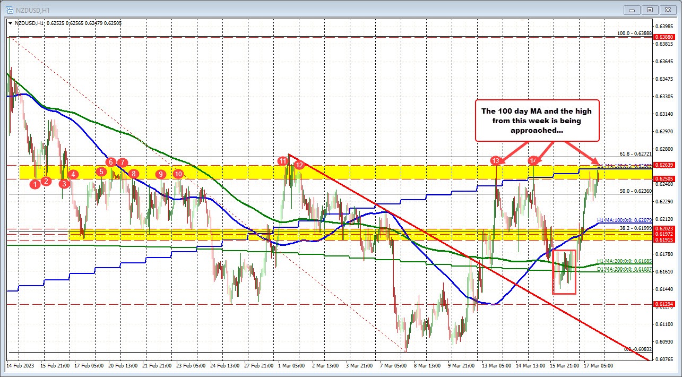Click the 'D1 MA:200:0:0: 0.61607' label
Image resolution: width=682 pixels, height=377 pixels.
625,270
